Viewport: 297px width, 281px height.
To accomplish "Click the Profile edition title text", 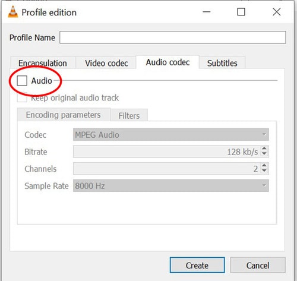I will (x=49, y=12).
